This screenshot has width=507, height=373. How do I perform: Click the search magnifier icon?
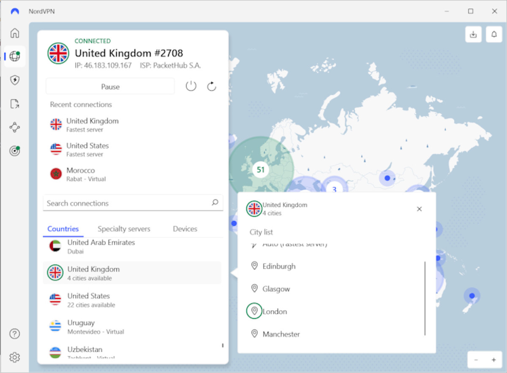(x=215, y=203)
